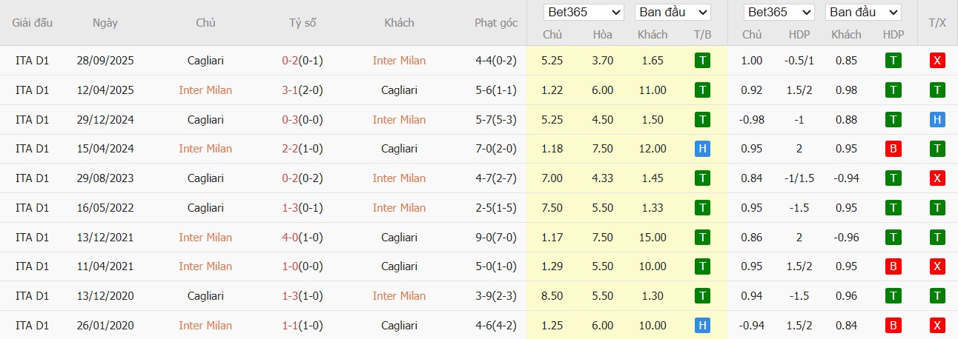Click blue H badge in 15/04/2024 T/B column

pyautogui.click(x=702, y=149)
